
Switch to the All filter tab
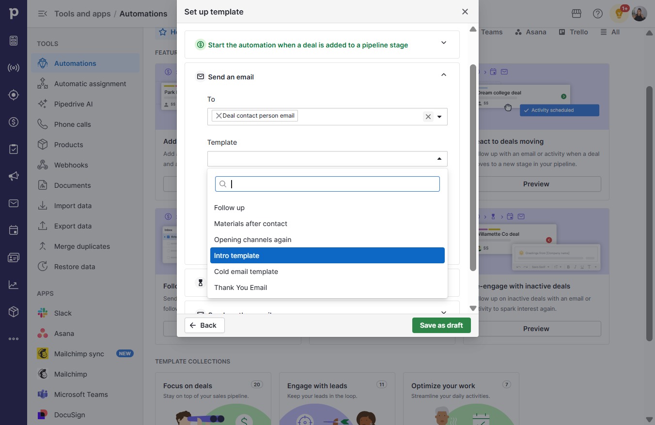click(x=610, y=32)
